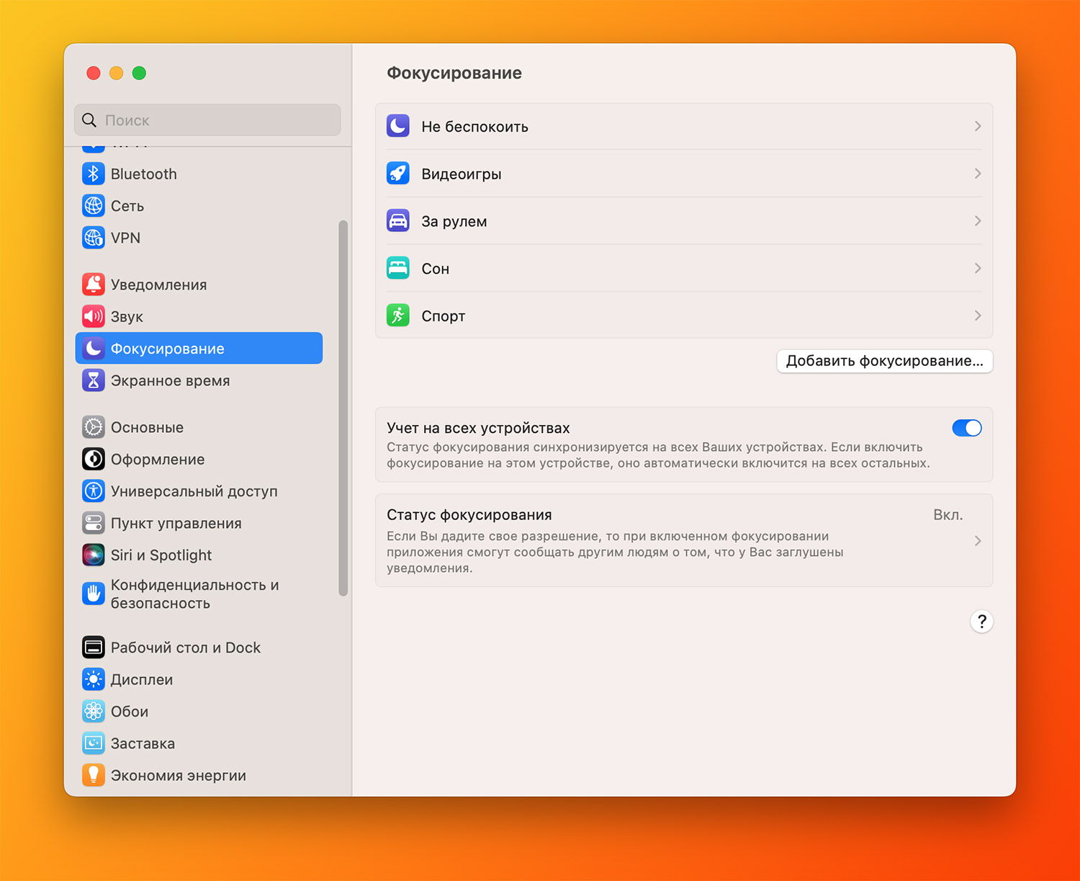The height and width of the screenshot is (881, 1080).
Task: Expand Статус фокусирования chevron
Action: (x=977, y=541)
